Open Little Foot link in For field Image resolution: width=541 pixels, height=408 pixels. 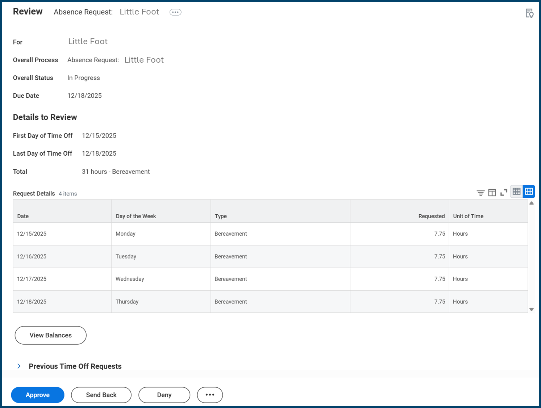(88, 42)
